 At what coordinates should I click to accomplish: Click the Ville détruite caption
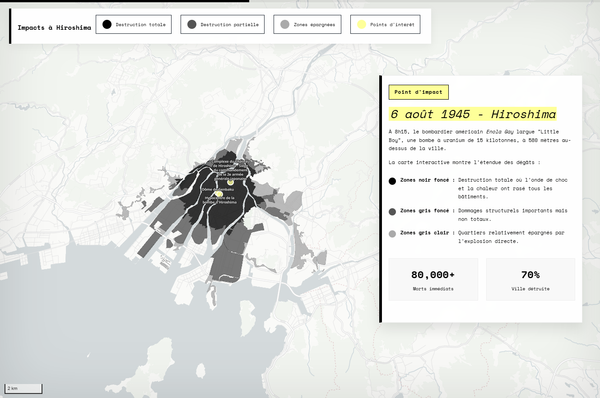530,288
